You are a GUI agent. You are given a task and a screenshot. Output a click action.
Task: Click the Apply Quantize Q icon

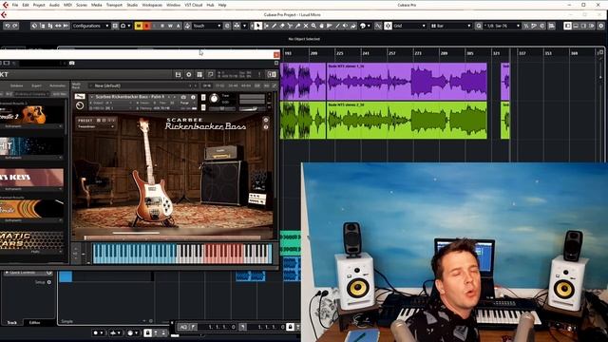[x=479, y=26]
